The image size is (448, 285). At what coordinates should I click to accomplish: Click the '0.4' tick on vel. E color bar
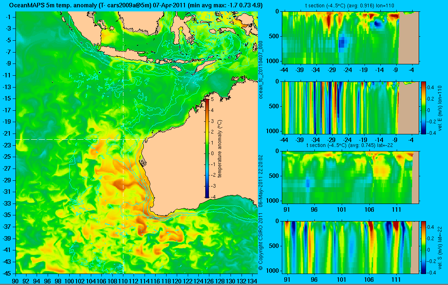coord(430,87)
